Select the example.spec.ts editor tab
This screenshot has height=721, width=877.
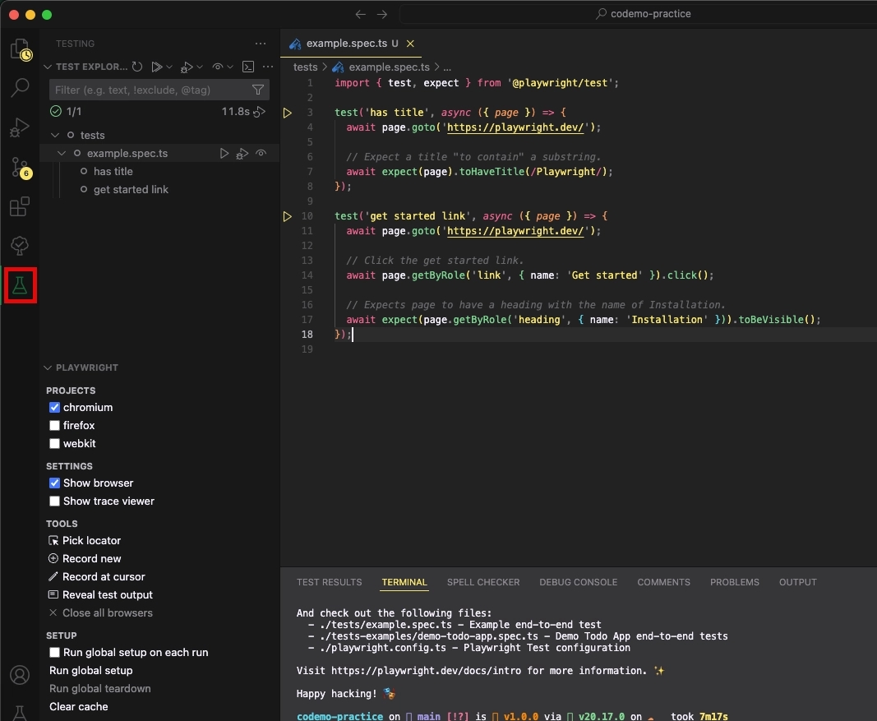tap(351, 43)
